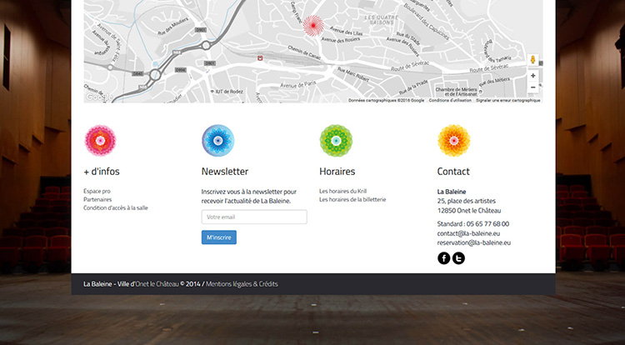The image size is (625, 345).
Task: Click the Standard phone number 05 65 77 68 00
Action: (x=487, y=224)
